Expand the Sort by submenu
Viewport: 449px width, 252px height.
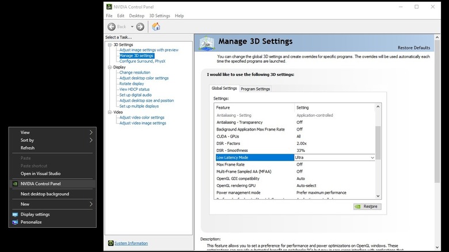(x=90, y=140)
